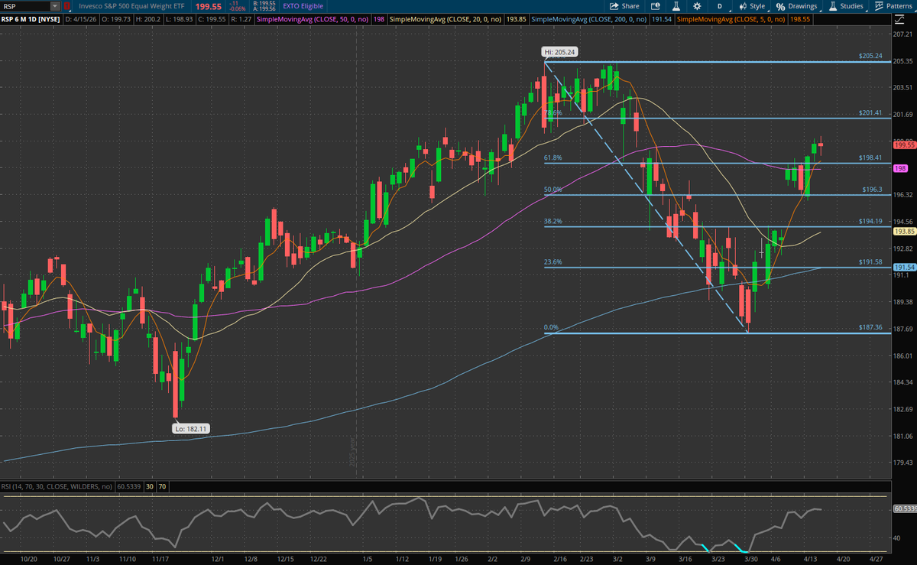Click the 23.6% Fibonacci level label
Image resolution: width=917 pixels, height=565 pixels.
[552, 261]
